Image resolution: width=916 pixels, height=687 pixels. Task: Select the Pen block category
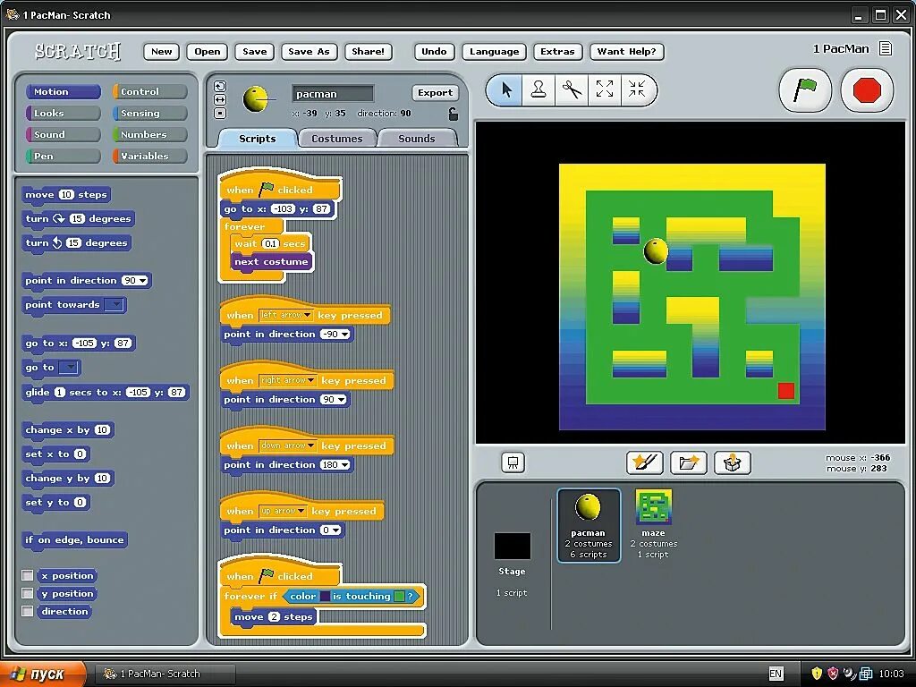click(64, 156)
